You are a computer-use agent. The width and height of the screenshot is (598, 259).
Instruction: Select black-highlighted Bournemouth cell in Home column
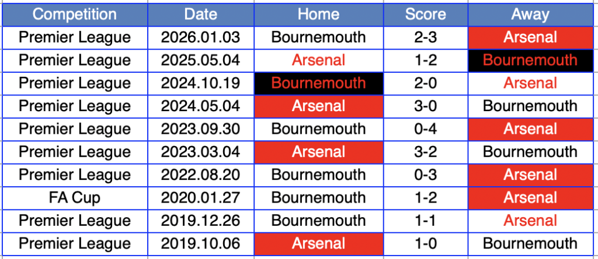(x=318, y=83)
